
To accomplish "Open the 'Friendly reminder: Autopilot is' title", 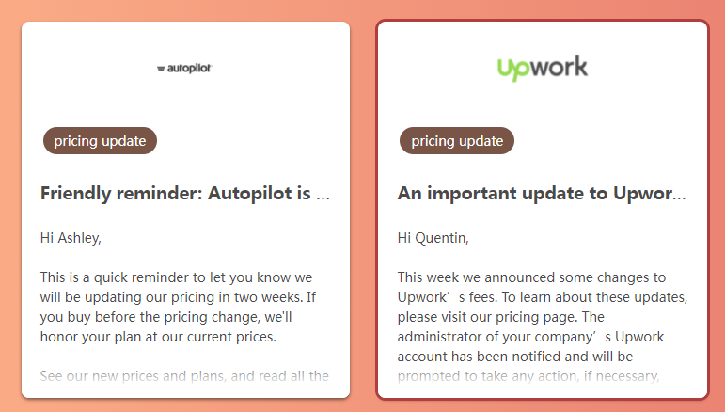I will [185, 193].
